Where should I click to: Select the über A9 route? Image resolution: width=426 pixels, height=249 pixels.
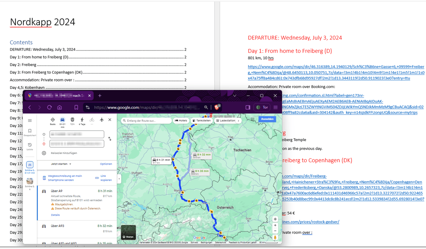77,203
